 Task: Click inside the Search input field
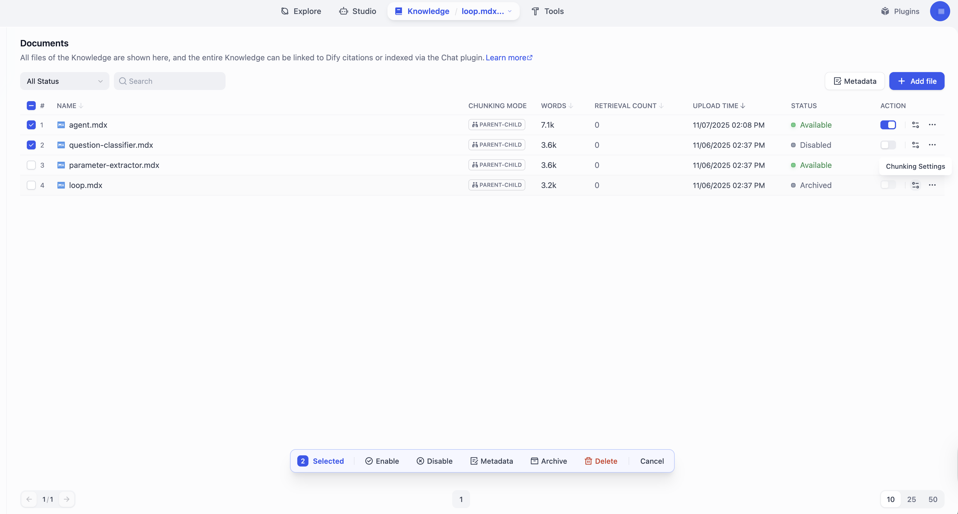click(169, 81)
